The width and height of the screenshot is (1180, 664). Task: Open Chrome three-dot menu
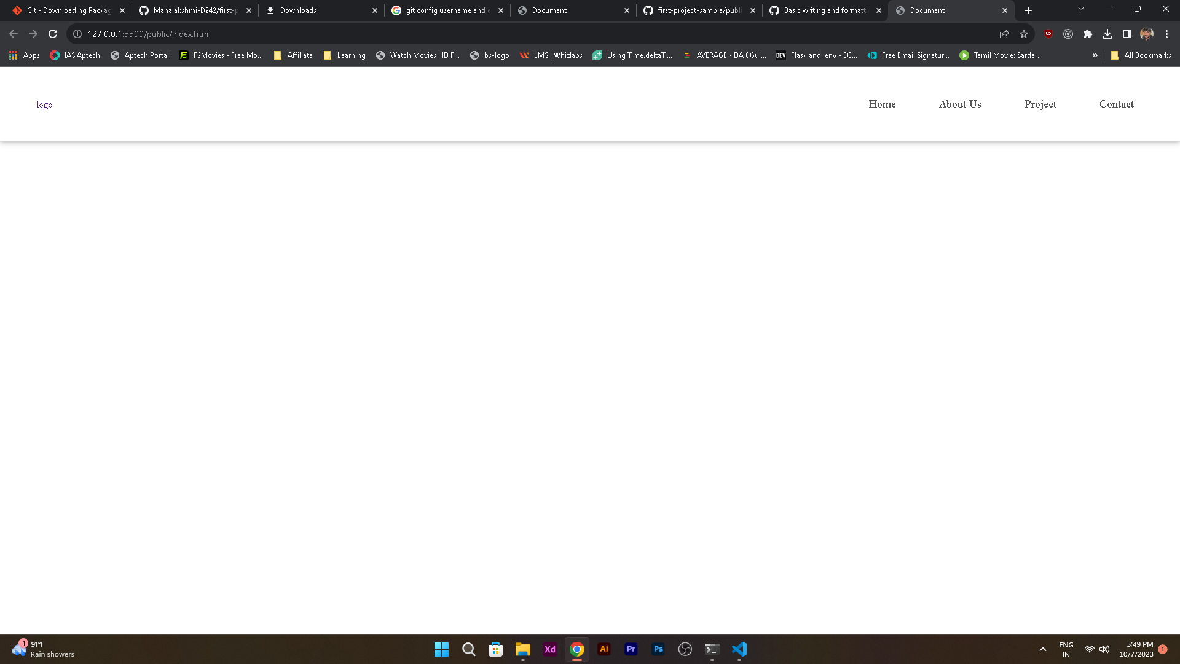pos(1166,34)
